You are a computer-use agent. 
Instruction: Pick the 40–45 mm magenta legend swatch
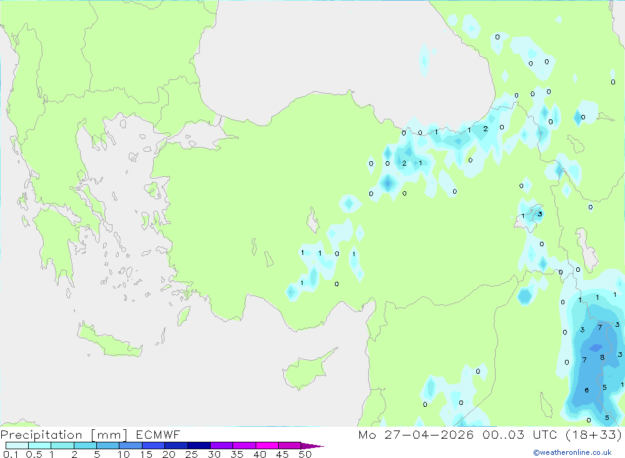(267, 446)
